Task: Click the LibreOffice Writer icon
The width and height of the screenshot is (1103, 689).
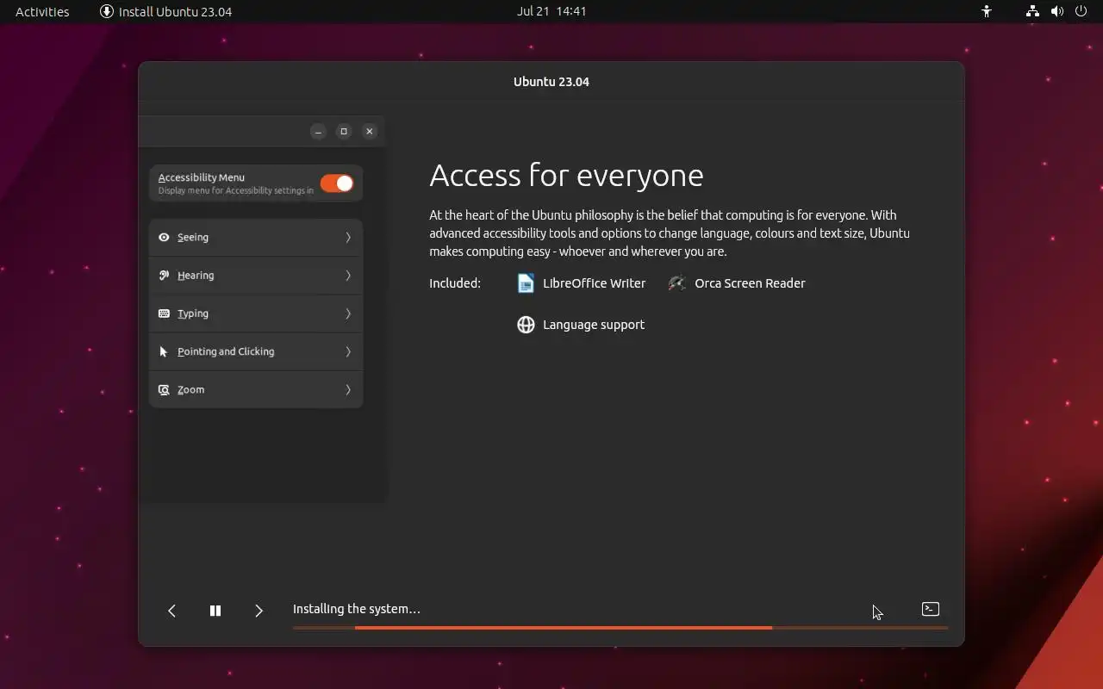Action: coord(526,283)
